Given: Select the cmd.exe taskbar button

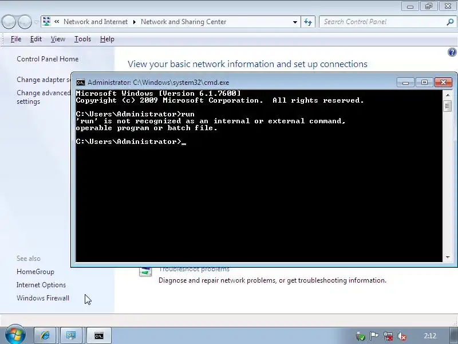Looking at the screenshot, I should pos(98,336).
